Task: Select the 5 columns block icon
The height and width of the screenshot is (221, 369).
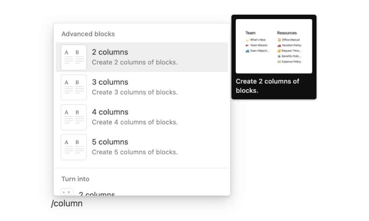Action: tap(74, 146)
